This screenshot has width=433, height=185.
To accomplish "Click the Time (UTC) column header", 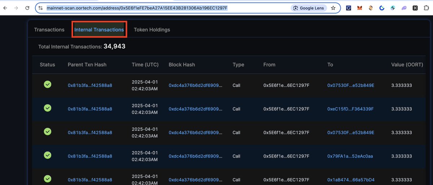I will (x=145, y=65).
